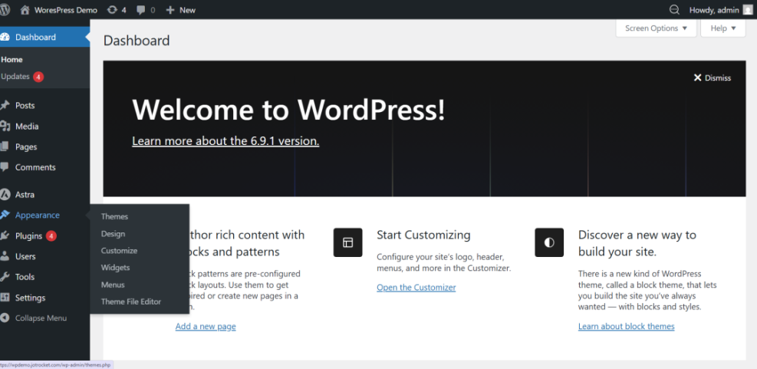Viewport: 757px width, 369px height.
Task: Click the Tools wrench icon
Action: click(x=5, y=277)
